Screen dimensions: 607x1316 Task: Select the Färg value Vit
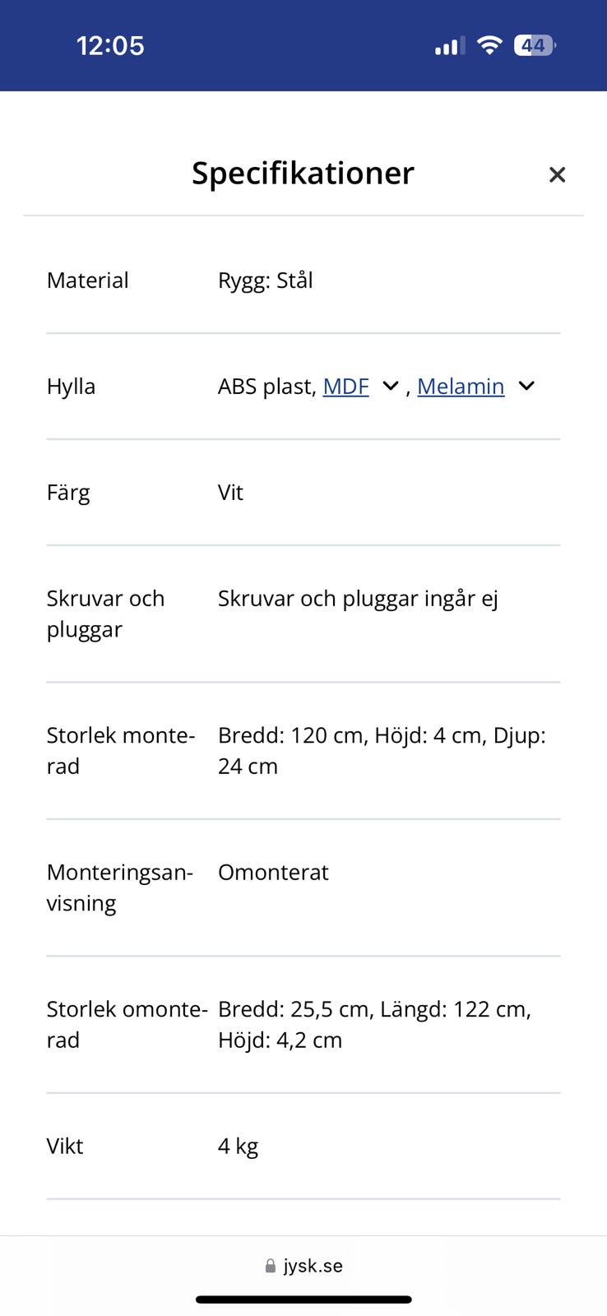coord(230,493)
